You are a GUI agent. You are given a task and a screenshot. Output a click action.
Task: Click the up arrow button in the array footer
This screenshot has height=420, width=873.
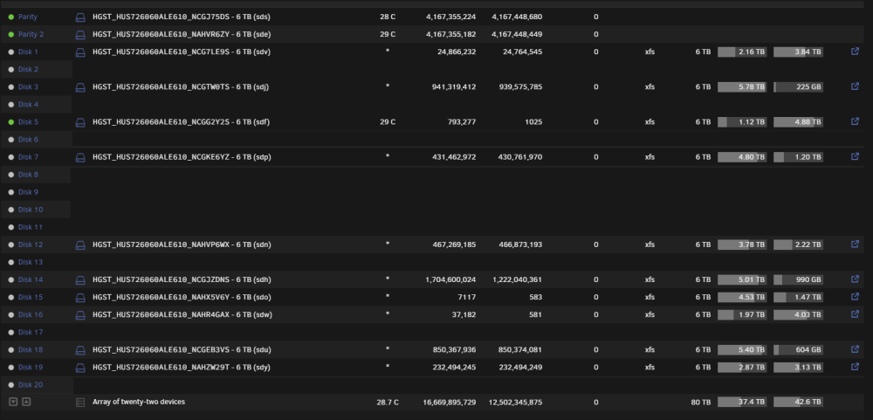(x=26, y=402)
